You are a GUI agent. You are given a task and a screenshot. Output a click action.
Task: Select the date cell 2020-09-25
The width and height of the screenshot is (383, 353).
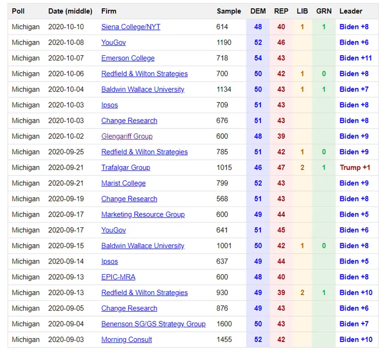[66, 152]
